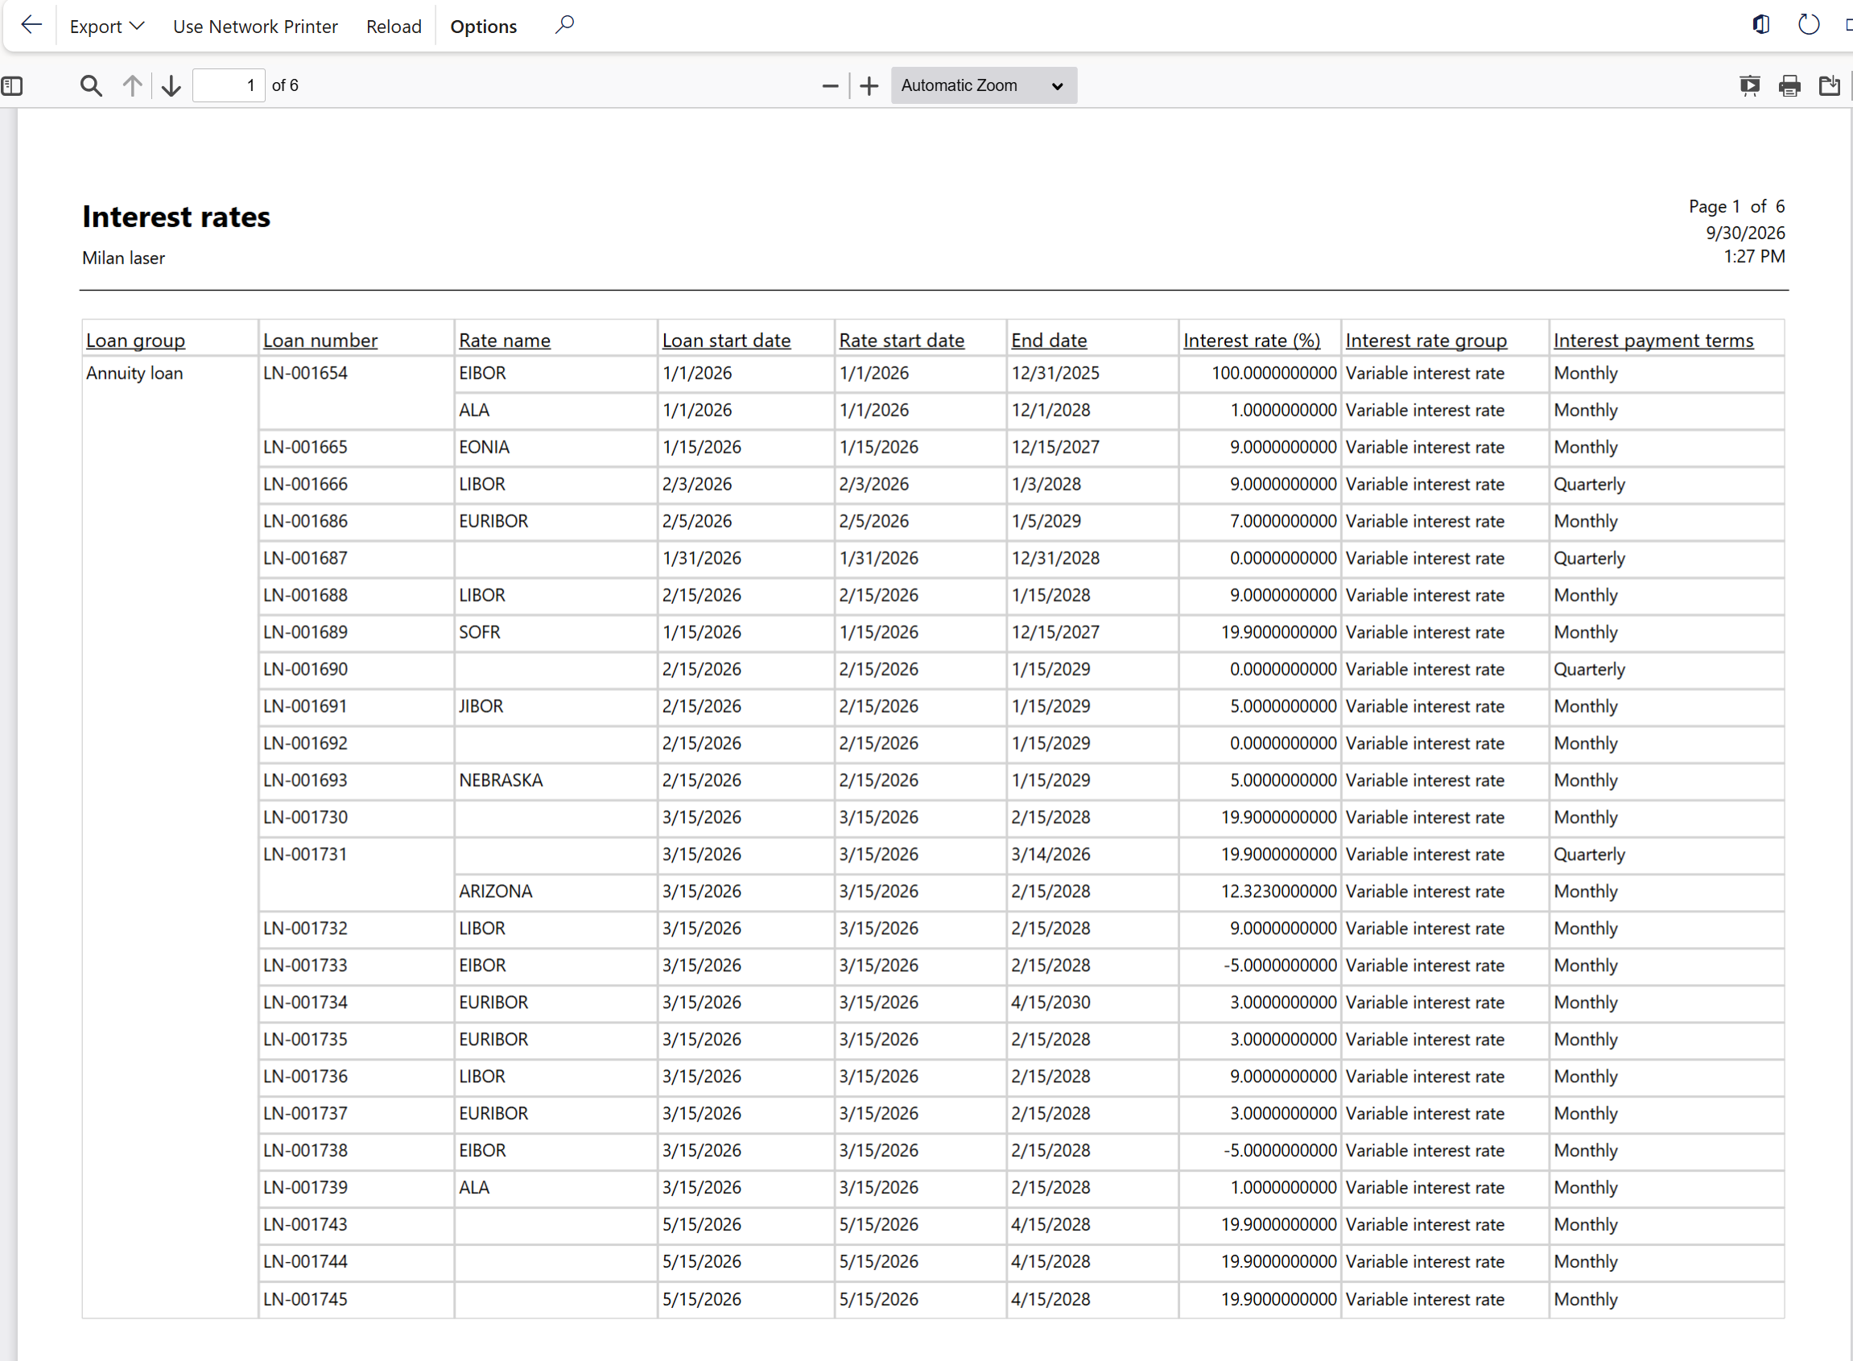The height and width of the screenshot is (1361, 1853).
Task: Click the Reload button
Action: [x=394, y=27]
